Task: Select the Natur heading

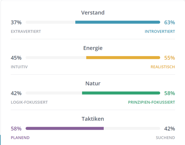Action: point(93,83)
